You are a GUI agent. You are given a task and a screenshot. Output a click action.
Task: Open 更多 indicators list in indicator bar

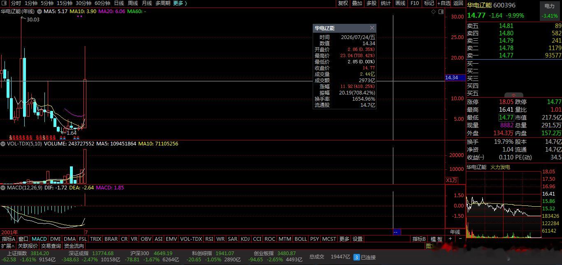(344, 239)
